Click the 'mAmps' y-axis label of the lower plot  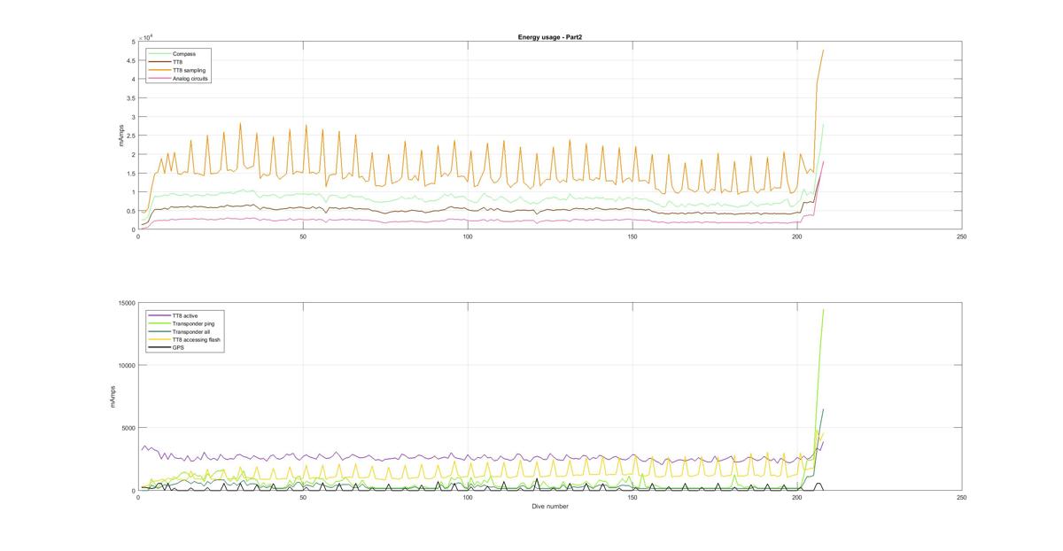click(x=112, y=397)
